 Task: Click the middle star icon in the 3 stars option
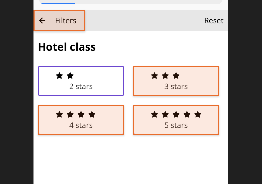click(165, 76)
